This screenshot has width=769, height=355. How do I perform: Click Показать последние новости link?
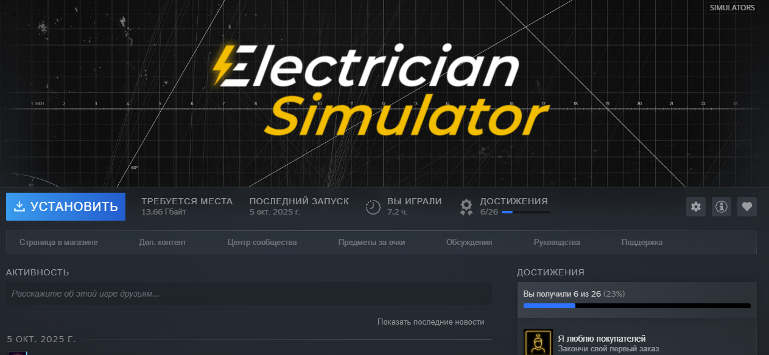tap(430, 322)
